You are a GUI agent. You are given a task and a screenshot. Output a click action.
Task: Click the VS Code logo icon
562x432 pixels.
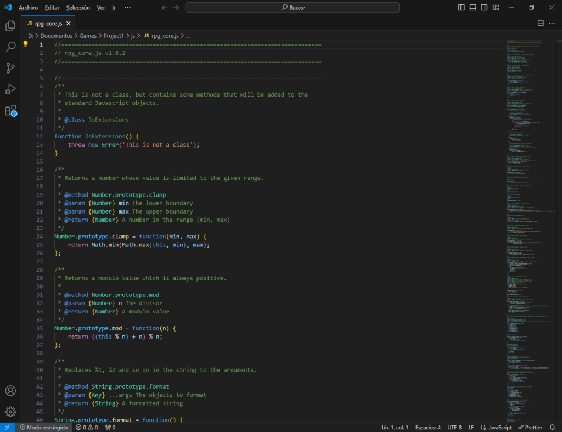[8, 8]
